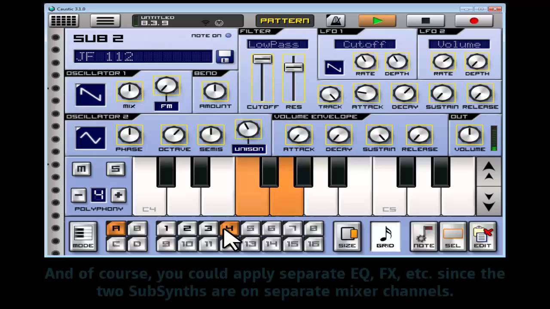This screenshot has height=309, width=550.
Task: Click the Oscillator 1 MIX knob
Action: (129, 91)
